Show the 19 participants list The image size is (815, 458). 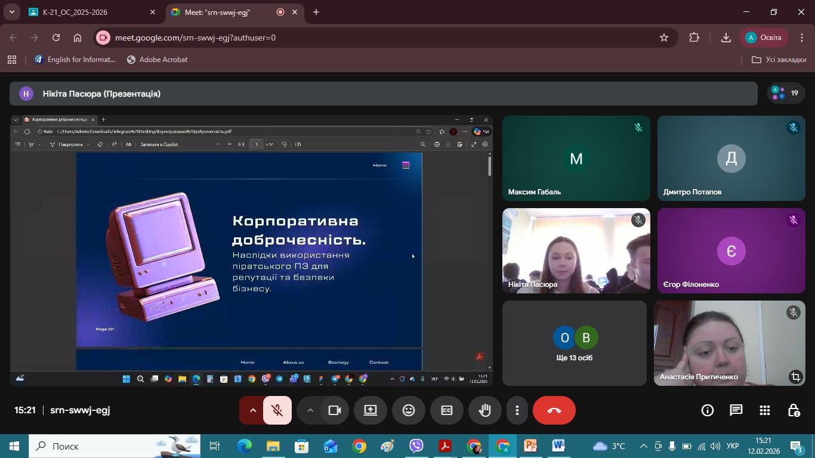(786, 93)
